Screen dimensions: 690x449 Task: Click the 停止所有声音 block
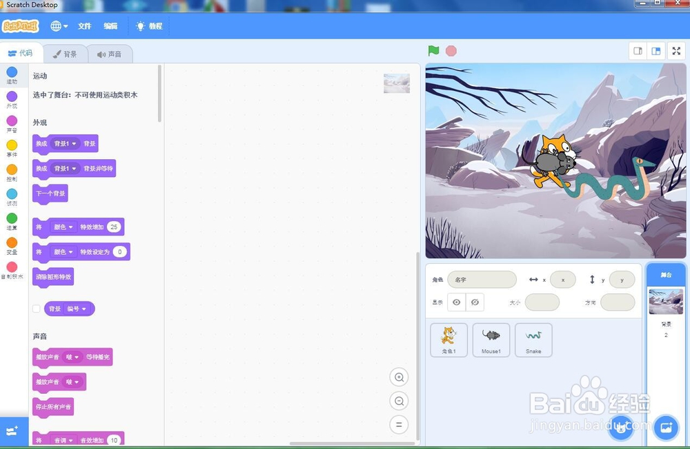[x=53, y=407]
